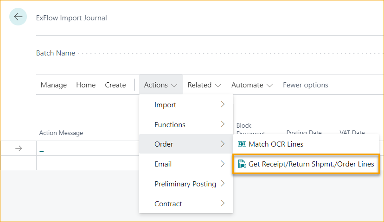This screenshot has height=222, width=384.
Task: Click the VAT Date column header
Action: [x=352, y=132]
